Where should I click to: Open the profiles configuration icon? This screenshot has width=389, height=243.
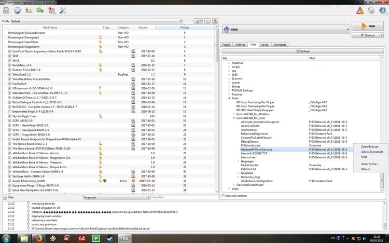29,10
